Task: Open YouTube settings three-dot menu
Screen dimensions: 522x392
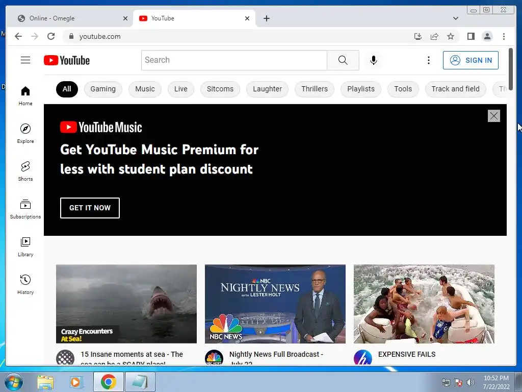Action: (428, 60)
